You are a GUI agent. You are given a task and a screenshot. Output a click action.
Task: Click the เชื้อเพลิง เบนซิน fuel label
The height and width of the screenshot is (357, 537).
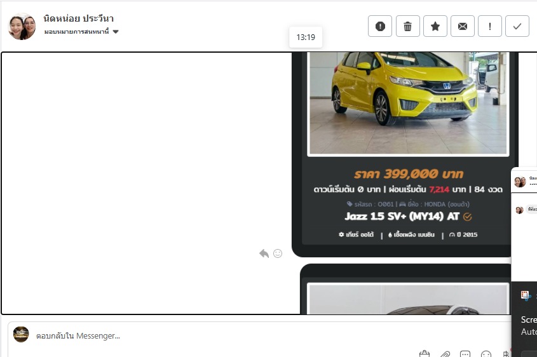(x=411, y=234)
